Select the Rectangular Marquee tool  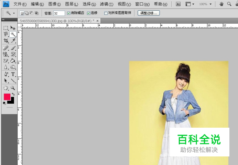6,28
